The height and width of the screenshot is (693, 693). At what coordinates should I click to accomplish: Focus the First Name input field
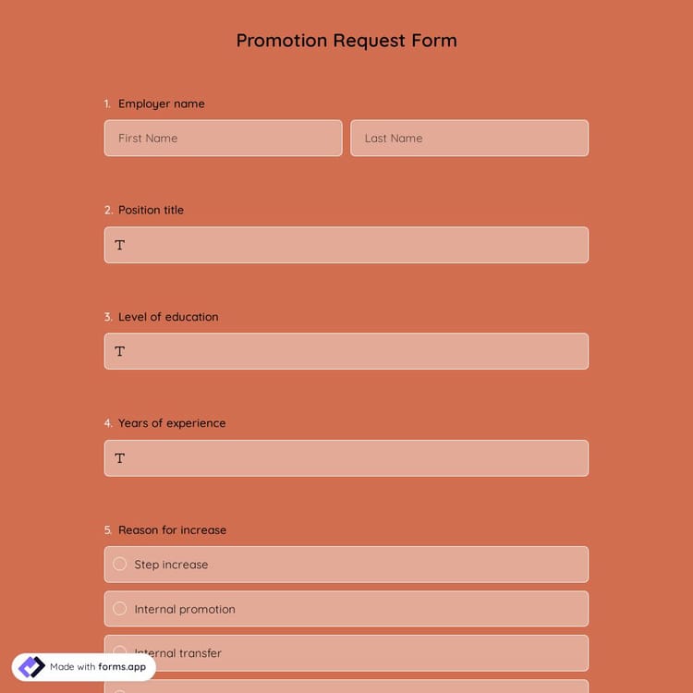(223, 139)
